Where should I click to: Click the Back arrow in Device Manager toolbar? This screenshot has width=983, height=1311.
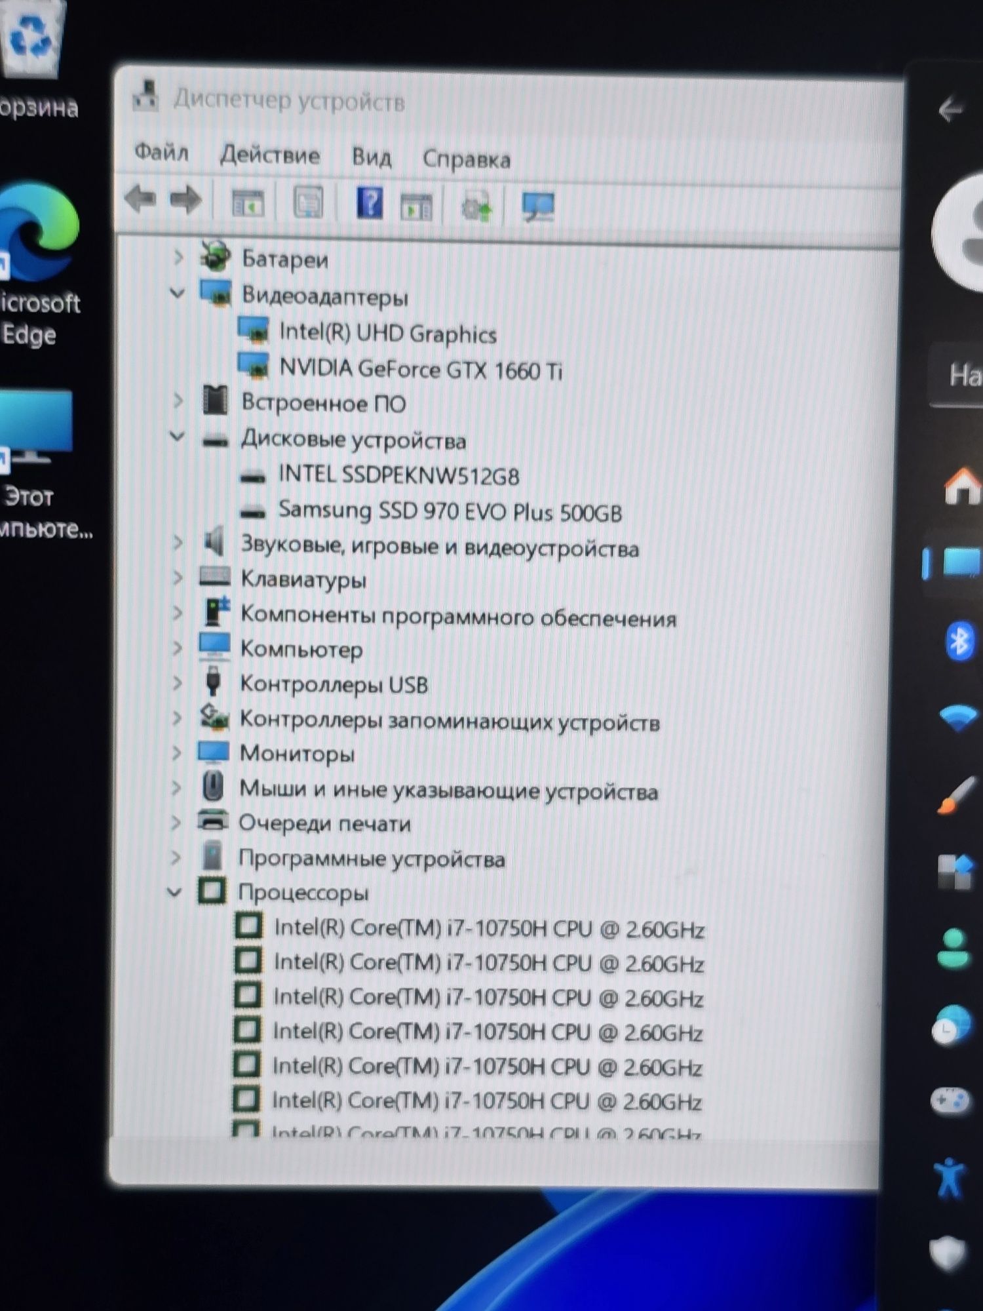click(140, 199)
